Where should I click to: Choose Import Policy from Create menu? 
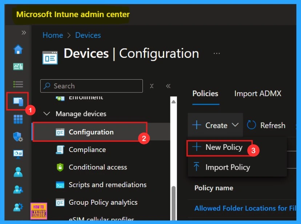tap(222, 167)
